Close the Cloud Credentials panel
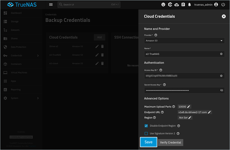This screenshot has width=230, height=150. coord(224,16)
